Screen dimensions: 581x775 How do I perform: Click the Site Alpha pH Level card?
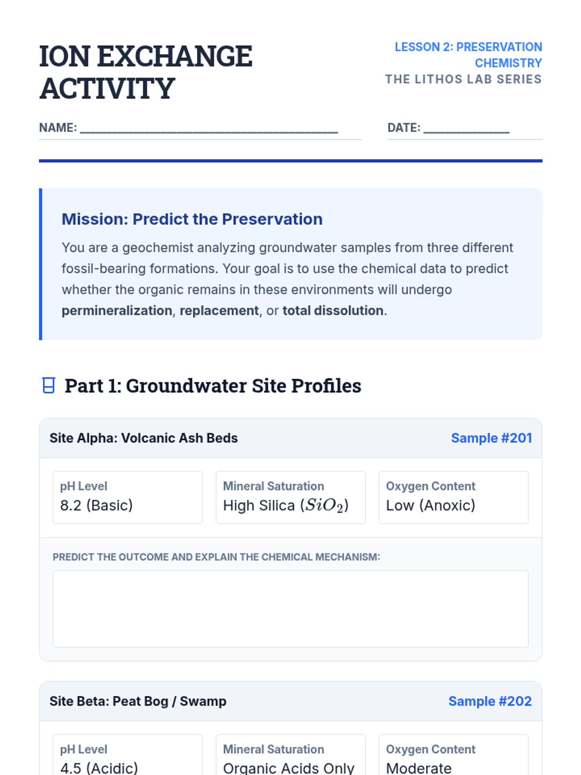coord(128,497)
